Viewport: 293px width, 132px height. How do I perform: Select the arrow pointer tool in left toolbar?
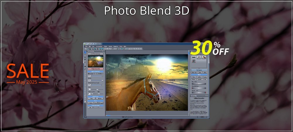(x=85, y=52)
